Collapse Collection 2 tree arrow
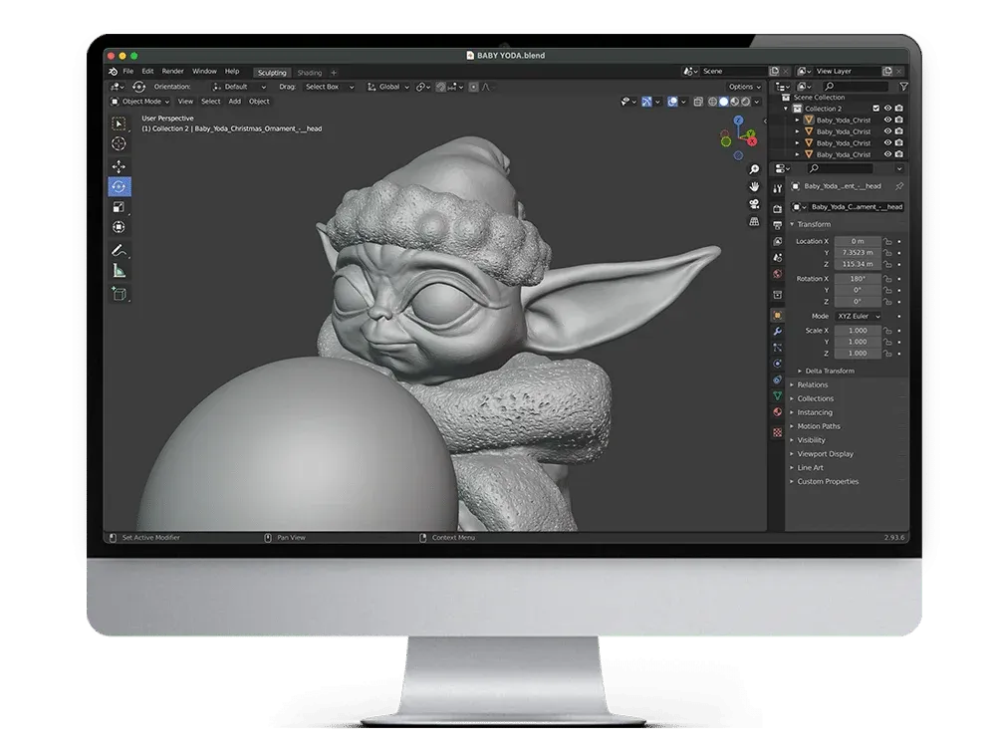This screenshot has width=996, height=747. (786, 109)
